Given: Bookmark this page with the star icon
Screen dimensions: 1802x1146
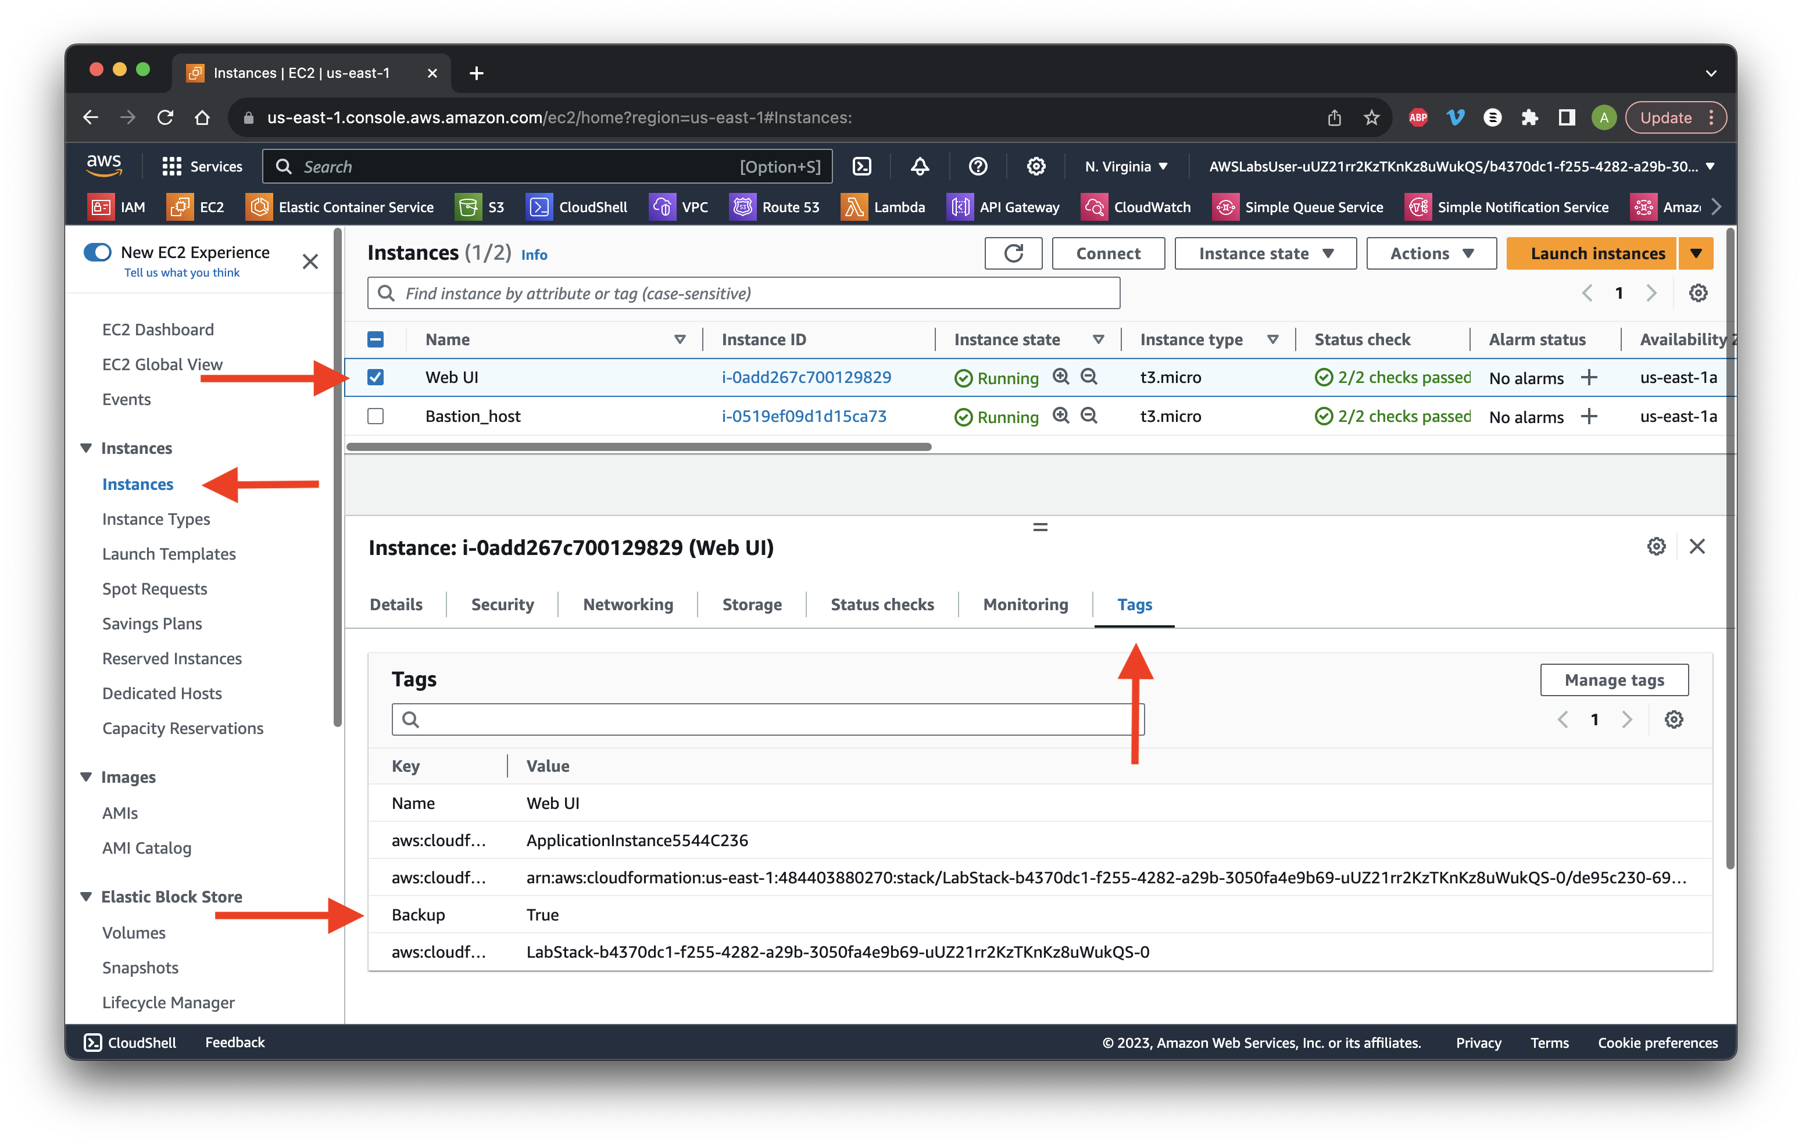Looking at the screenshot, I should 1371,117.
